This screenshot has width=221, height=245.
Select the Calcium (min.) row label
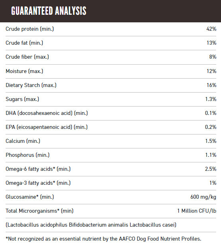tap(23, 141)
